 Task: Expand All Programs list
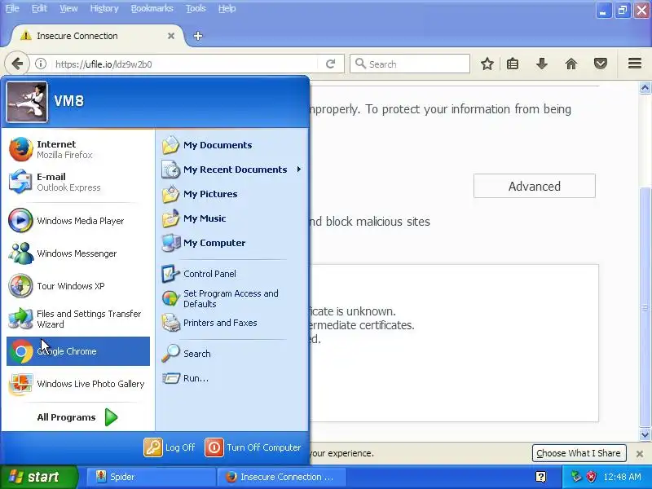click(x=78, y=417)
